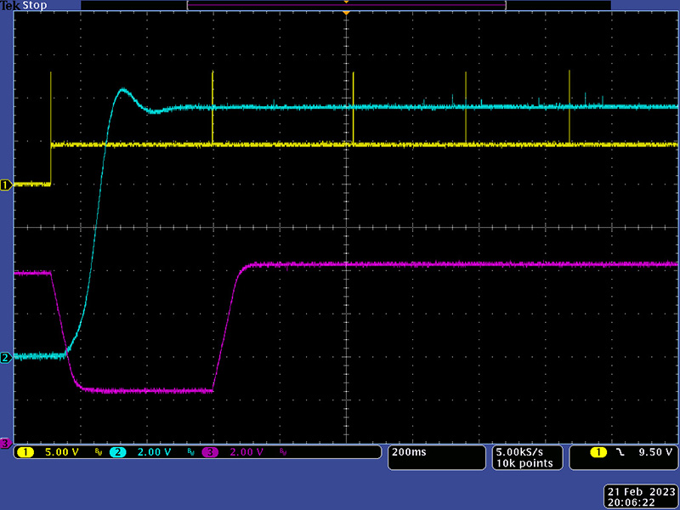Click the channel 2 2.00 V scale readout
This screenshot has height=510, width=680.
pyautogui.click(x=154, y=452)
